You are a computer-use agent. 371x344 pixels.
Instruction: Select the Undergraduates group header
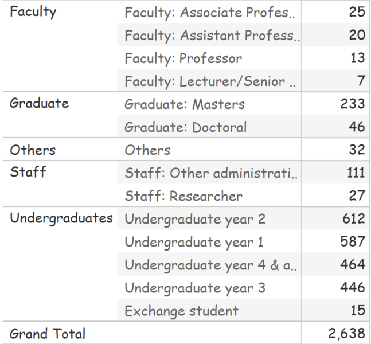(61, 218)
